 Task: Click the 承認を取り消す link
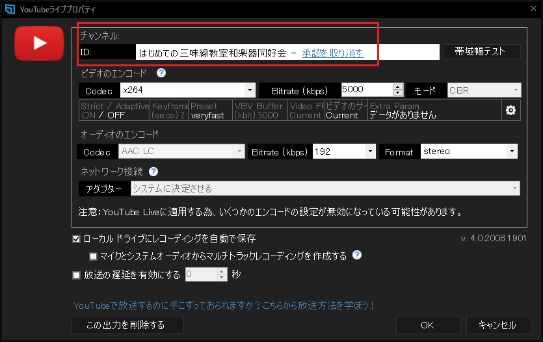pos(333,53)
